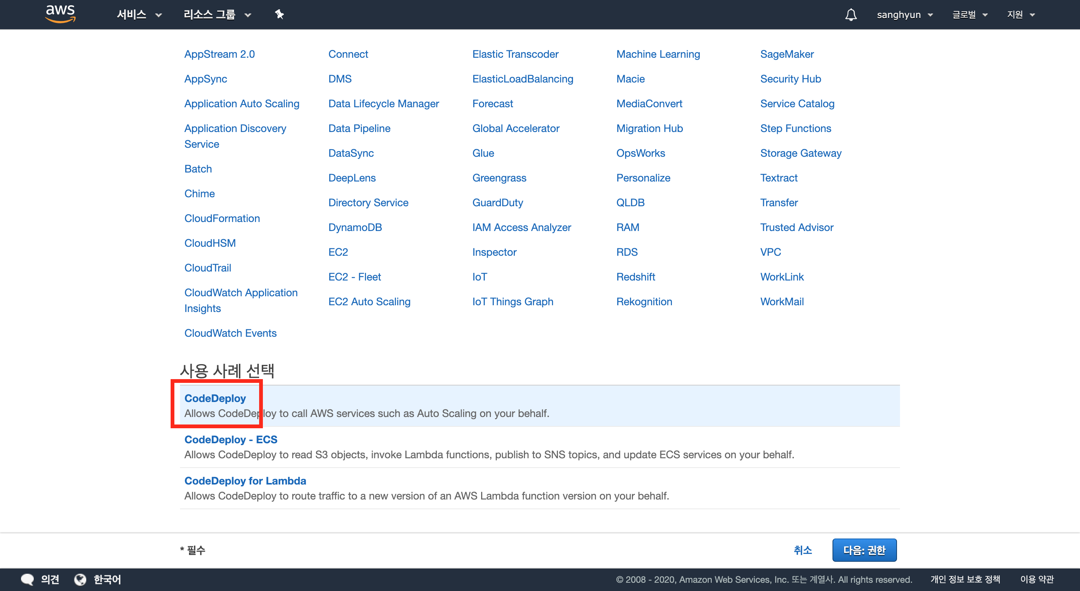Image resolution: width=1080 pixels, height=591 pixels.
Task: Select the IAM Access Analyzer service
Action: [x=521, y=227]
